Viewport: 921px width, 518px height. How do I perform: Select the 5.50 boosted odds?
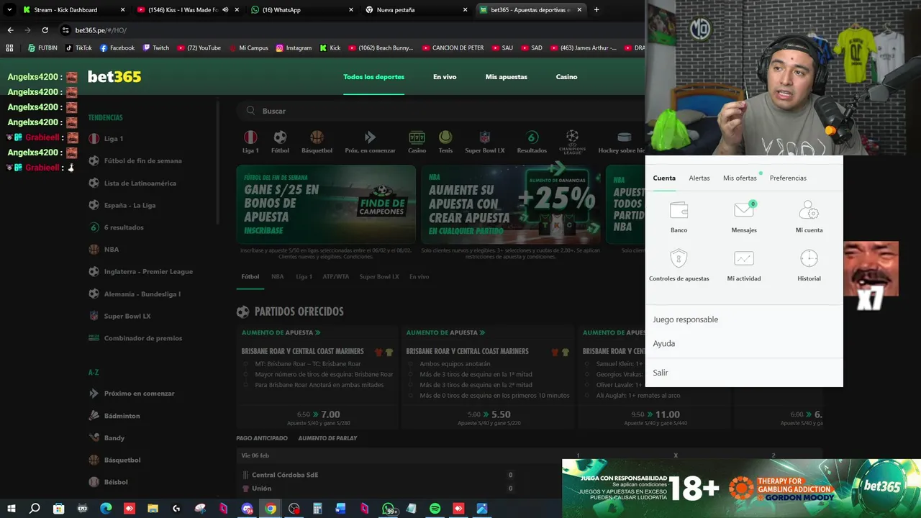501,414
